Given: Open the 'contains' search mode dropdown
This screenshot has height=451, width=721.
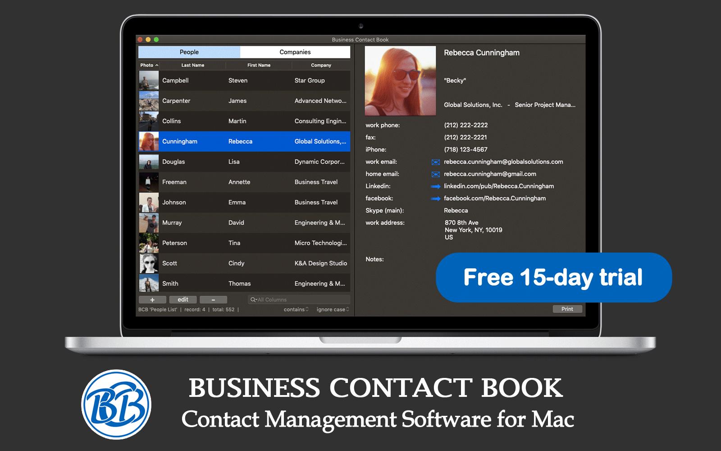Looking at the screenshot, I should coord(296,309).
